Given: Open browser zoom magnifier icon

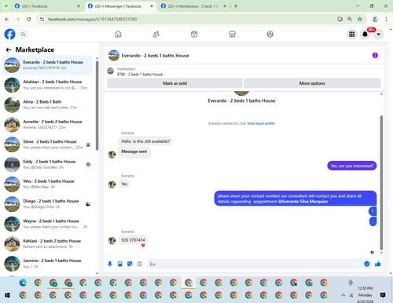Looking at the screenshot, I should 350,19.
